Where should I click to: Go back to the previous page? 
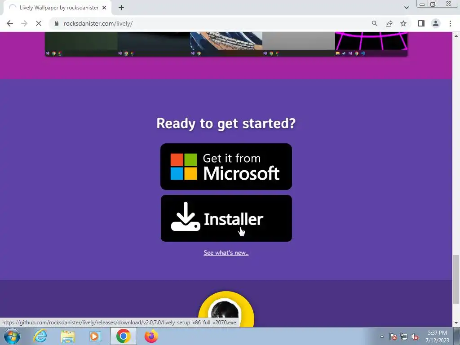[10, 23]
